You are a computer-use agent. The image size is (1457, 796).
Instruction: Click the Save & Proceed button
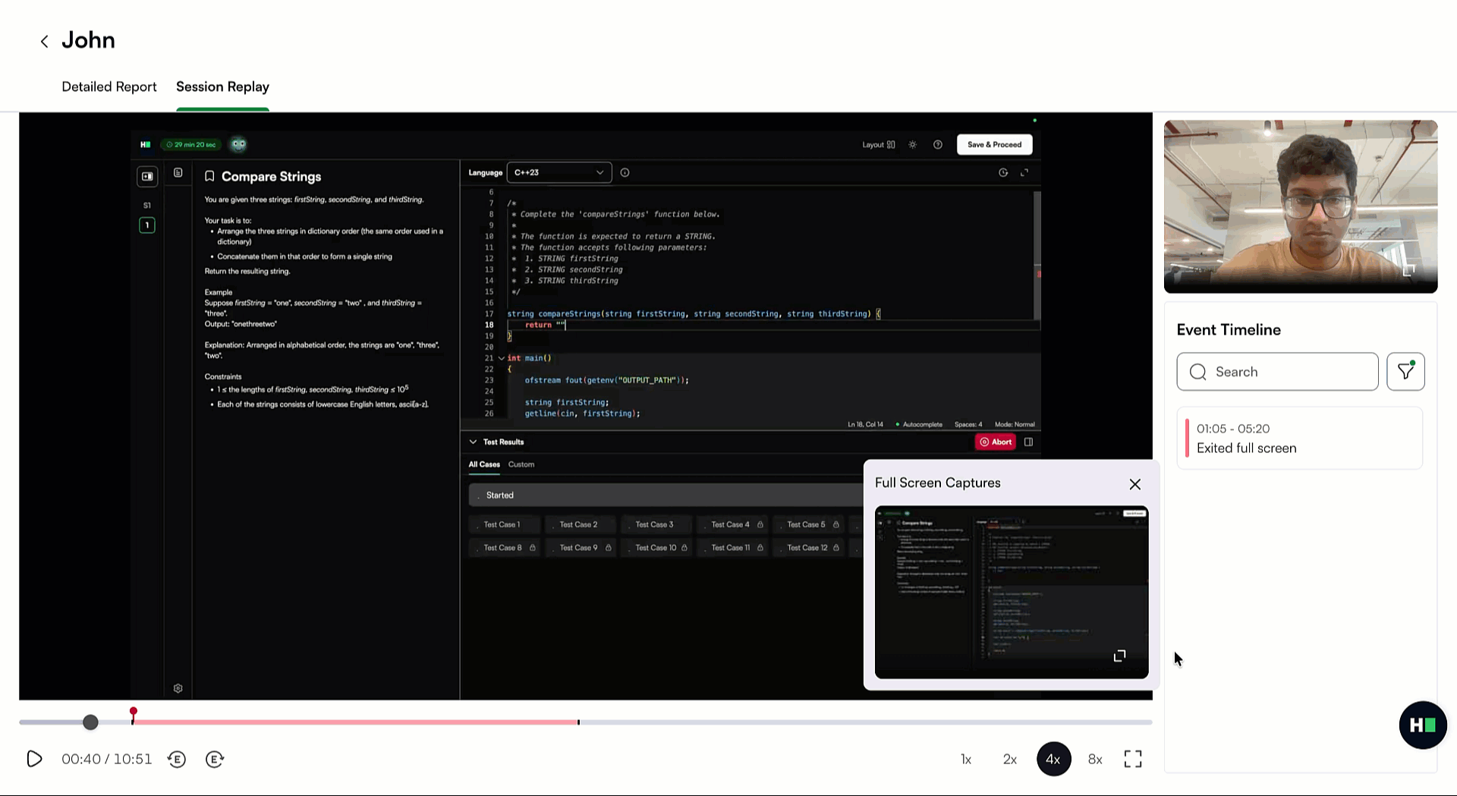[x=994, y=145]
